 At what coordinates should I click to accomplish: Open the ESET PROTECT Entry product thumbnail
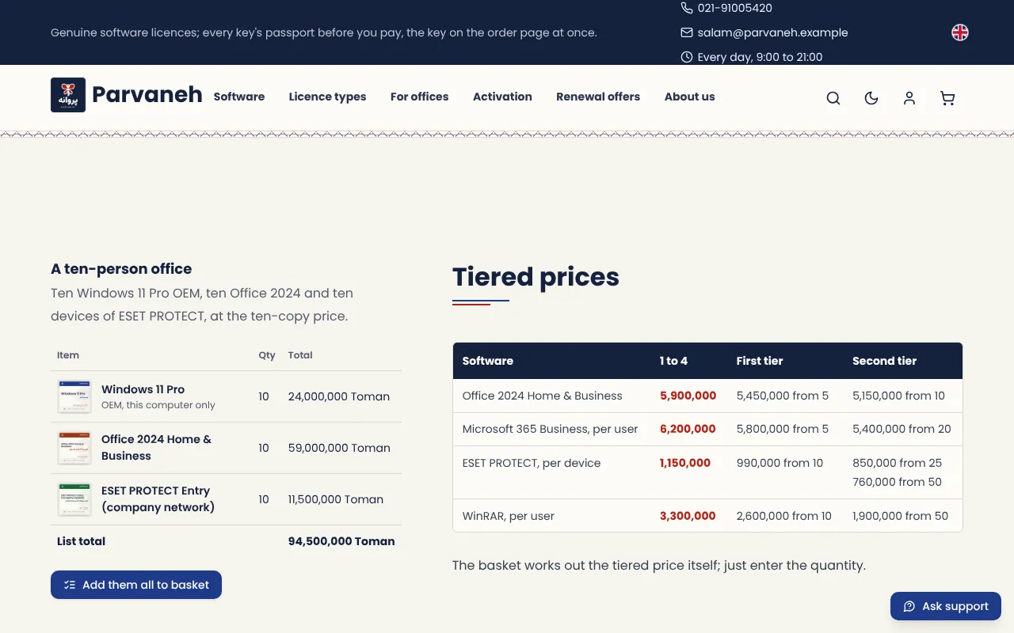point(74,499)
